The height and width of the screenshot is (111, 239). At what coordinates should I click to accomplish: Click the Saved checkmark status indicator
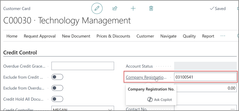[x=218, y=8]
